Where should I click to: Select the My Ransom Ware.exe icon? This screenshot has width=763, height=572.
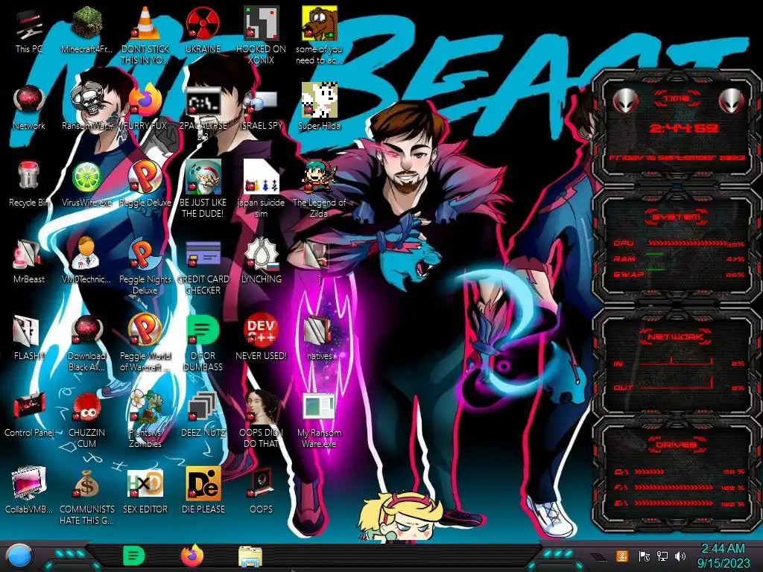319,407
